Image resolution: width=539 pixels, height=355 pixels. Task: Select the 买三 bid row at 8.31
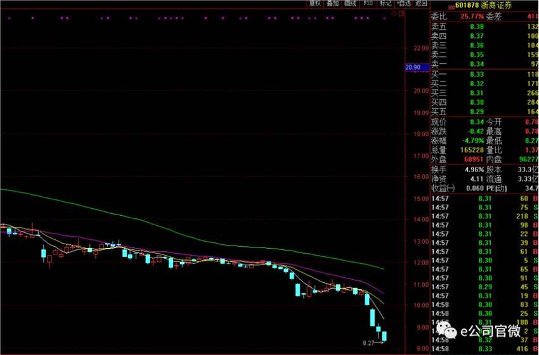(484, 93)
